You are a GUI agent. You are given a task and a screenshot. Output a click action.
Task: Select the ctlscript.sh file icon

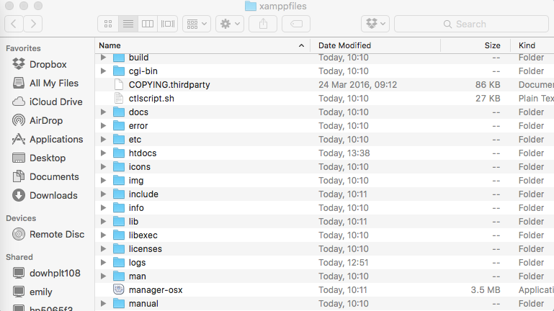tap(119, 99)
